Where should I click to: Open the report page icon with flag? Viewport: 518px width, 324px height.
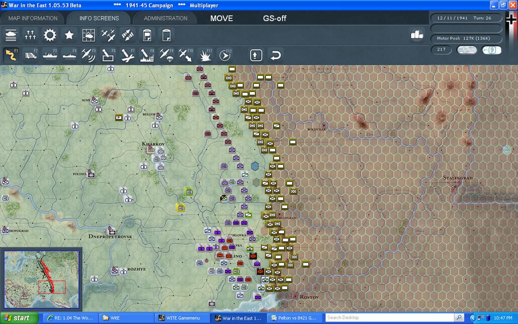point(147,35)
